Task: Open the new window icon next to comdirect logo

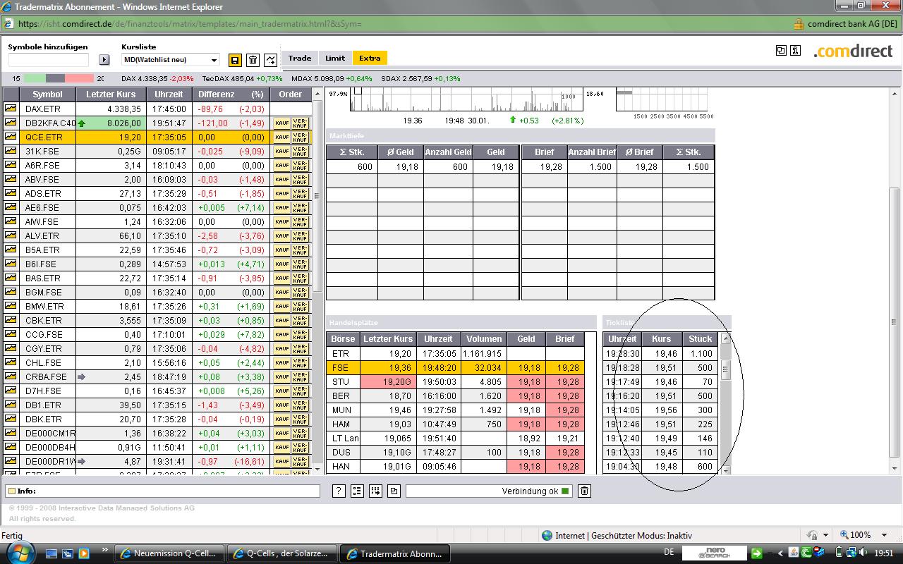Action: [781, 50]
